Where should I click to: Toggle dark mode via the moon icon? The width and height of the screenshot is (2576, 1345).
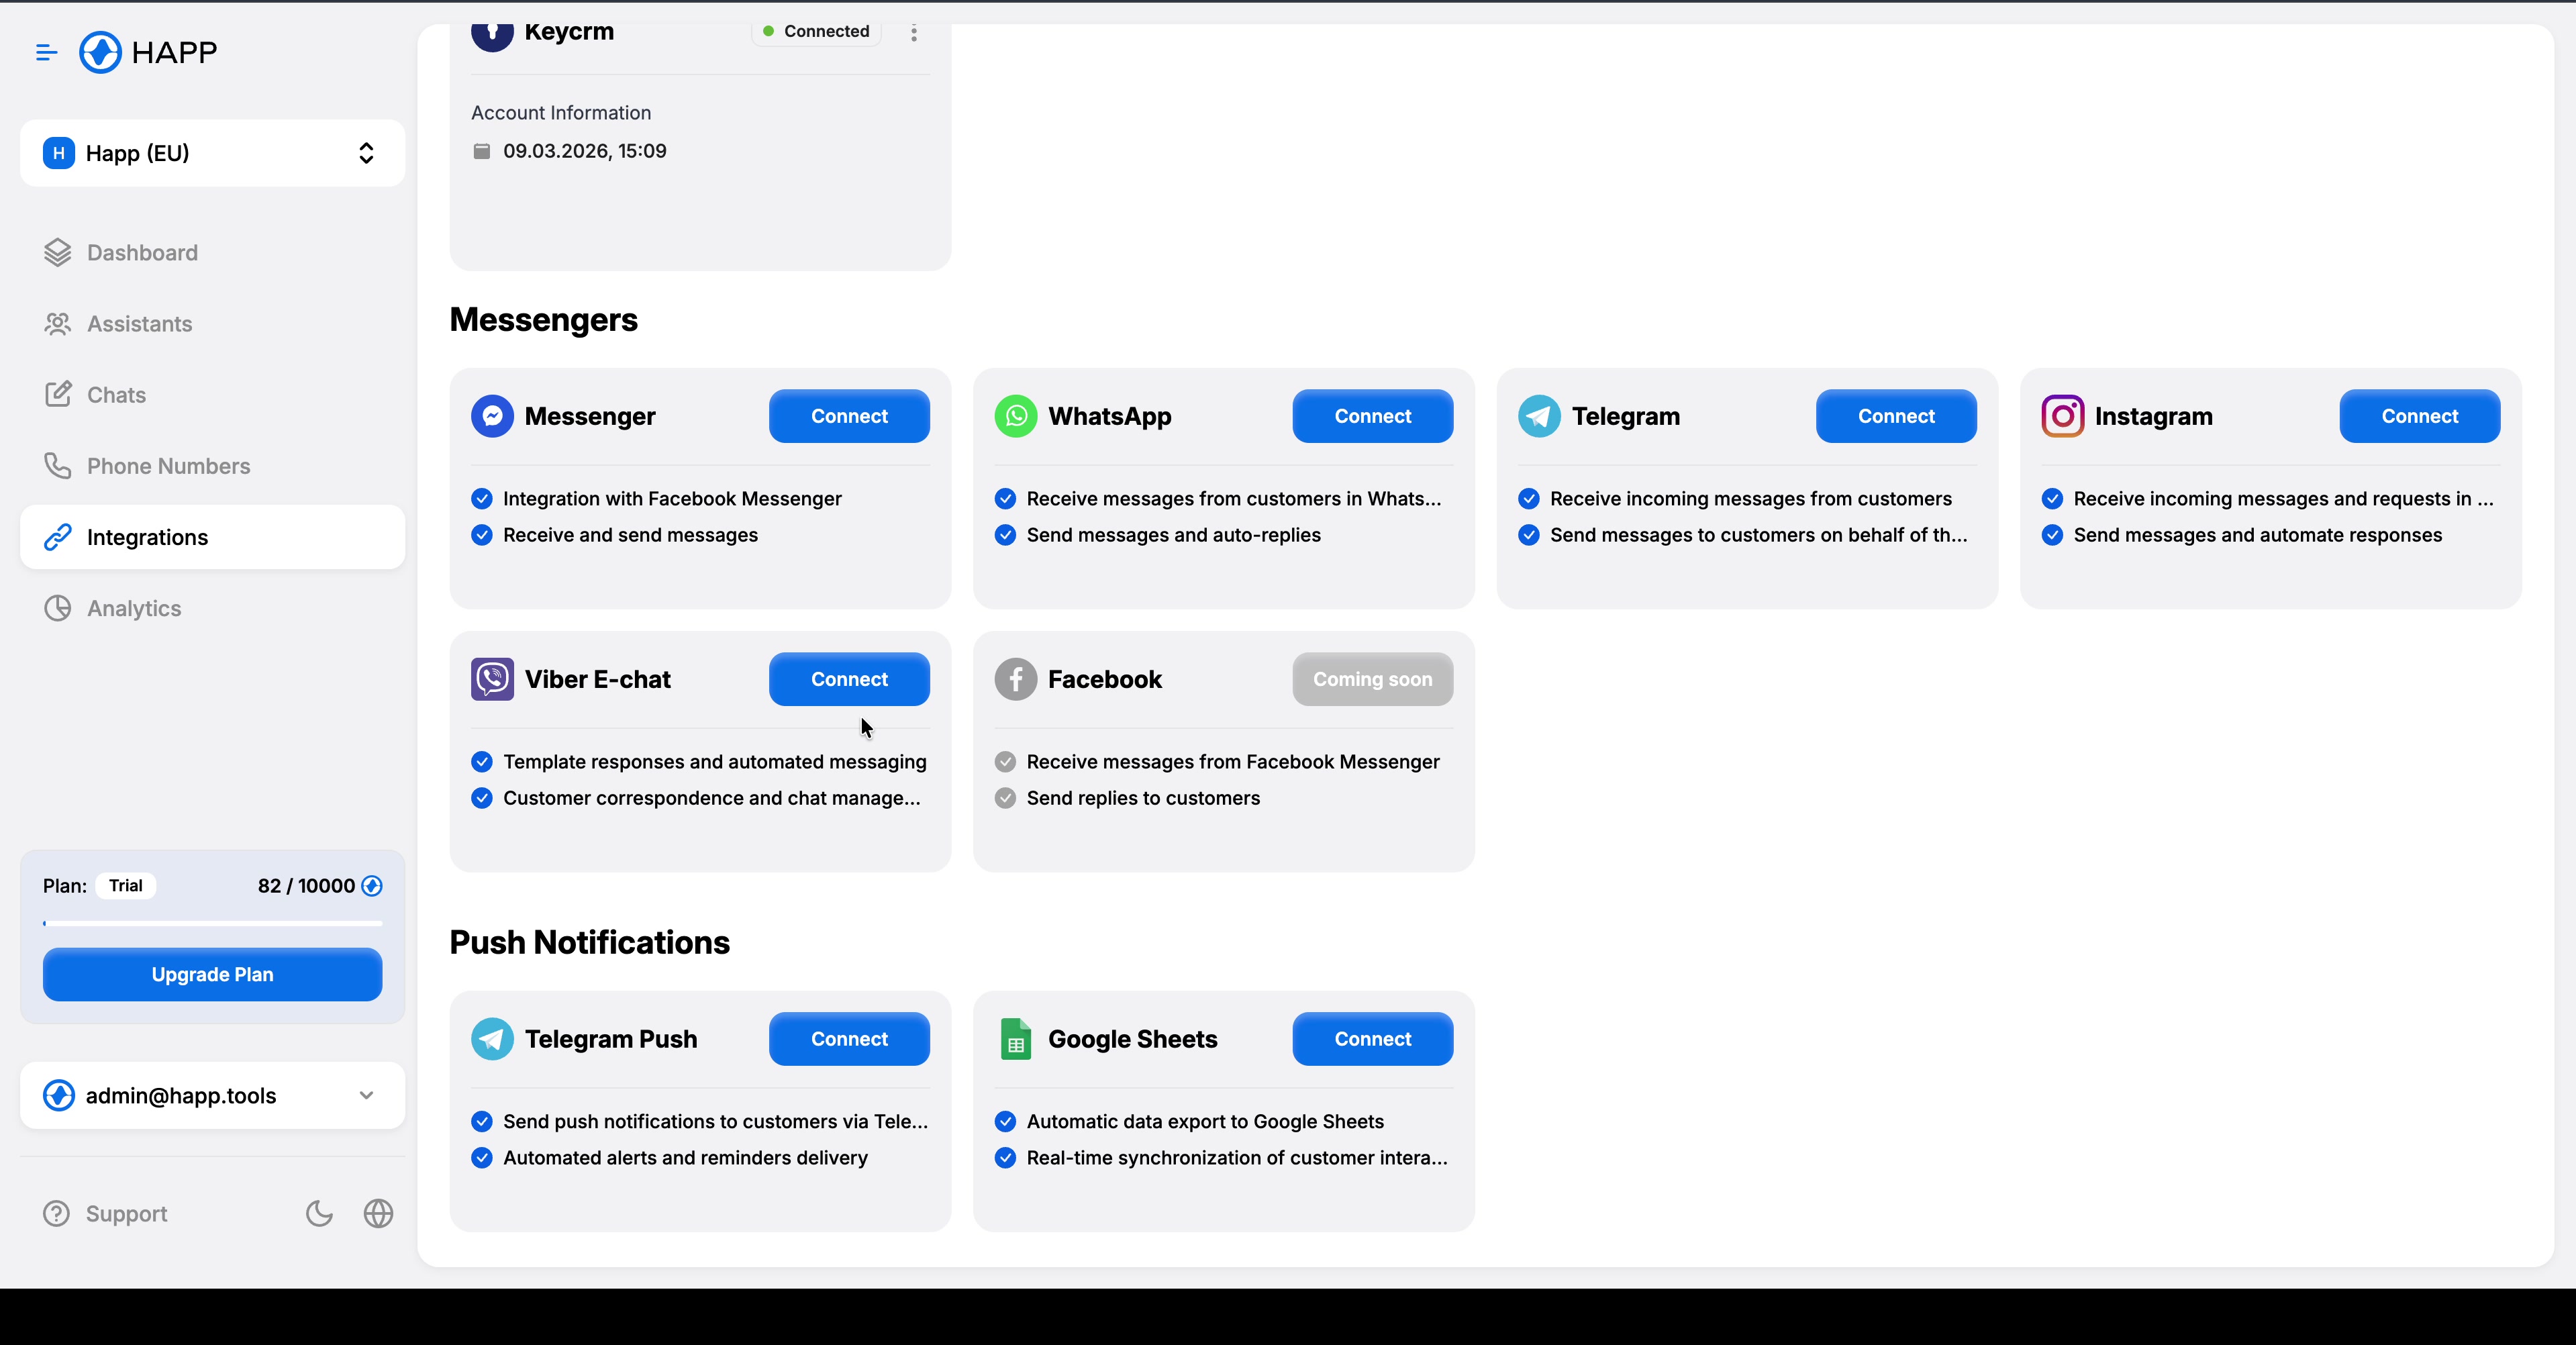[319, 1213]
